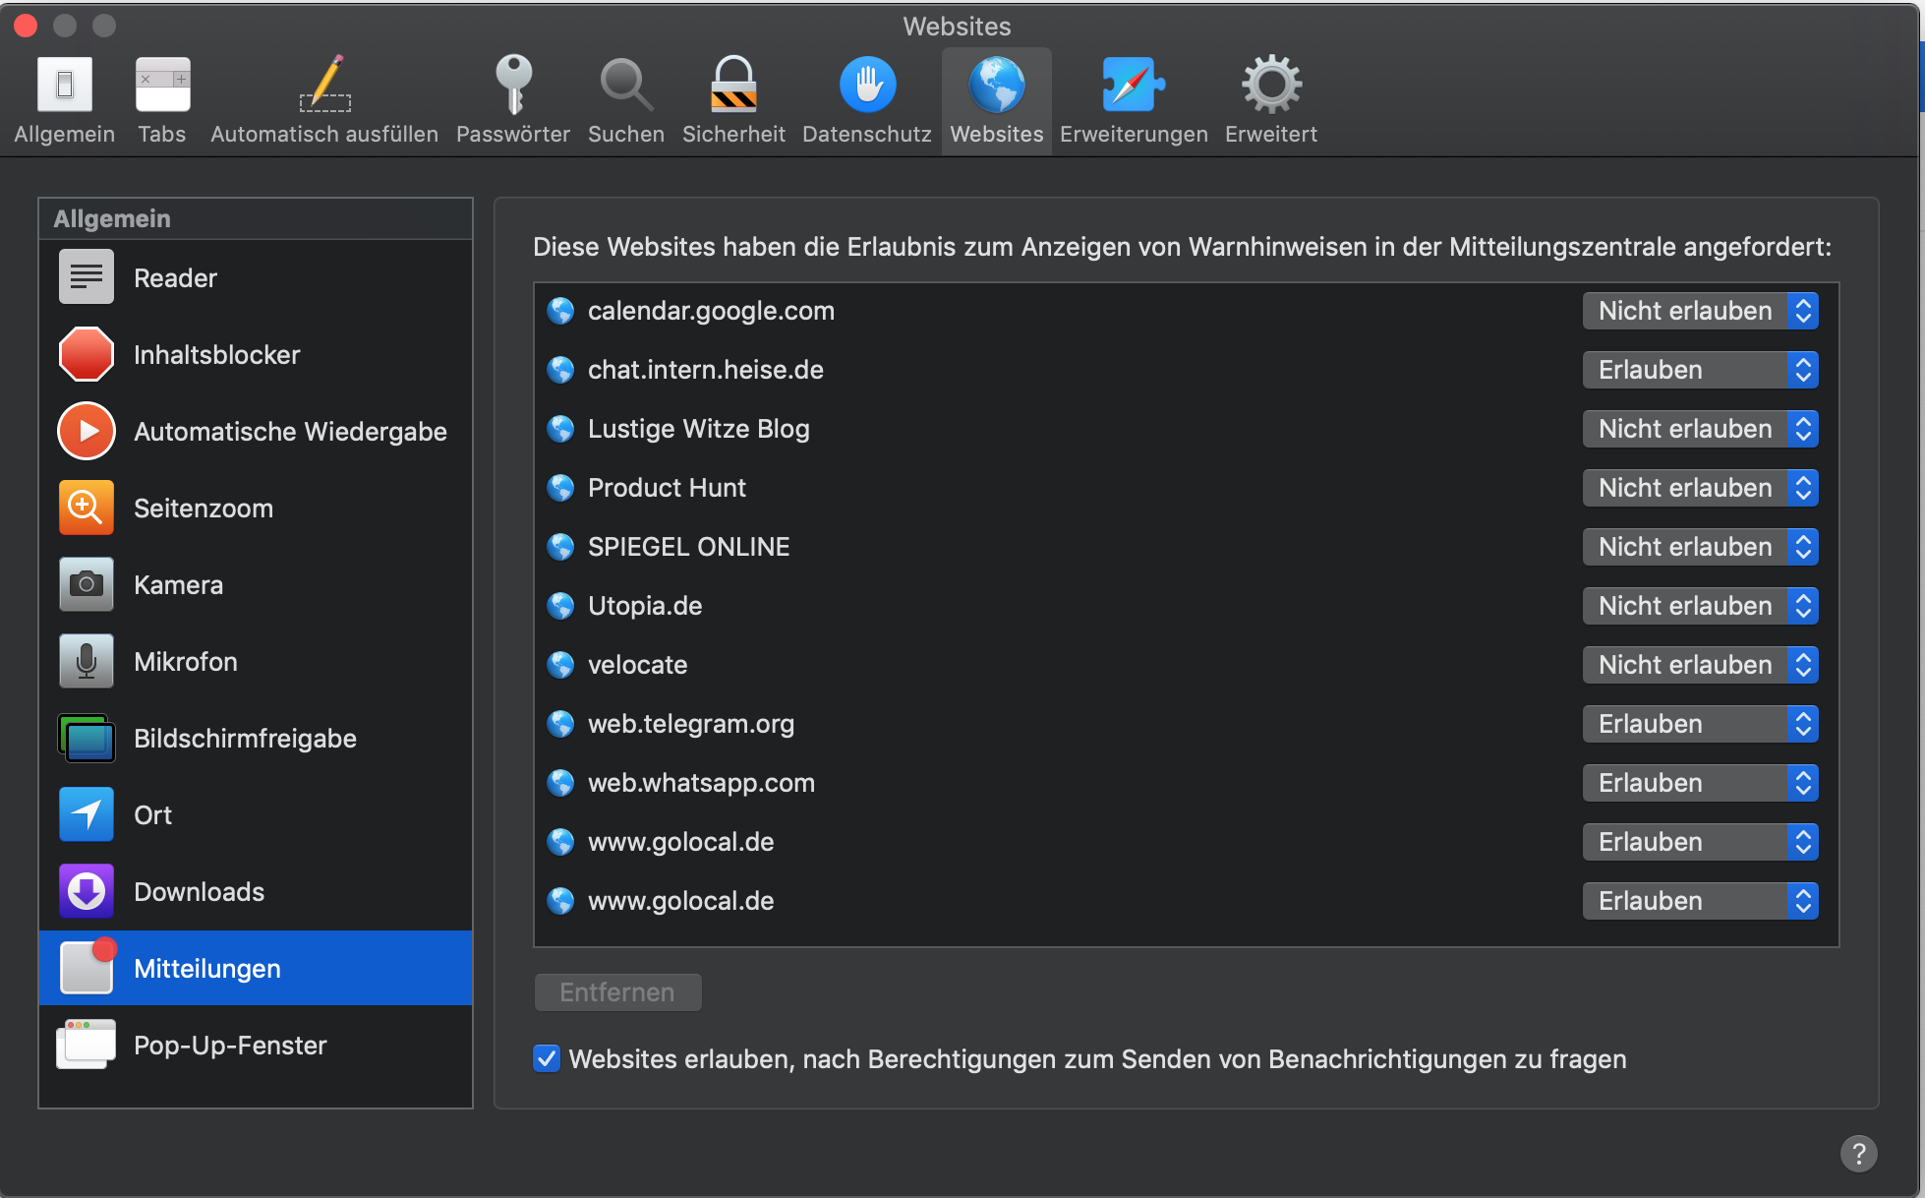Open the Sicherheit lock icon pane
The height and width of the screenshot is (1198, 1925).
pos(733,86)
